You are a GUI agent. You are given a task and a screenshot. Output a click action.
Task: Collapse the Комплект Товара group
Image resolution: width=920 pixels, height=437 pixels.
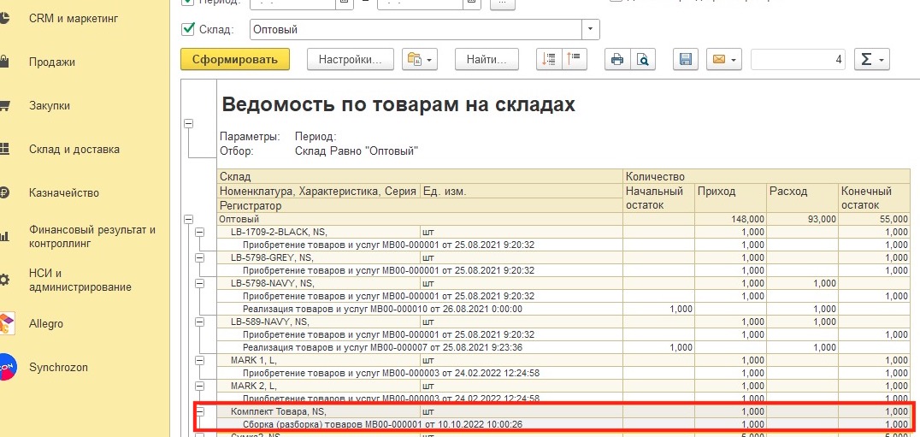199,411
